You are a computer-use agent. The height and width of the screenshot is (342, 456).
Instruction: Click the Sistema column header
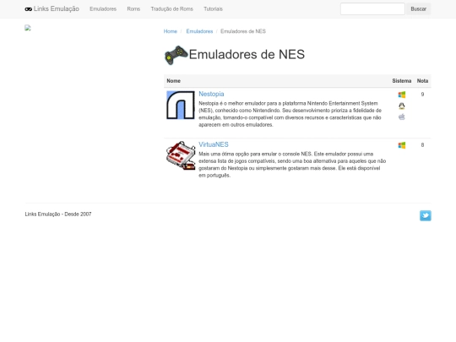click(402, 81)
